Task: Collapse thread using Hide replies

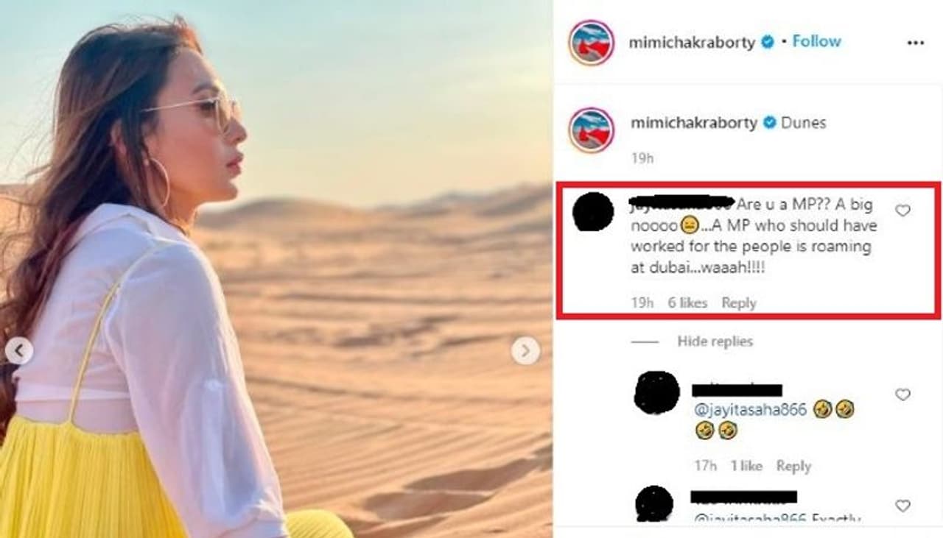Action: (715, 341)
